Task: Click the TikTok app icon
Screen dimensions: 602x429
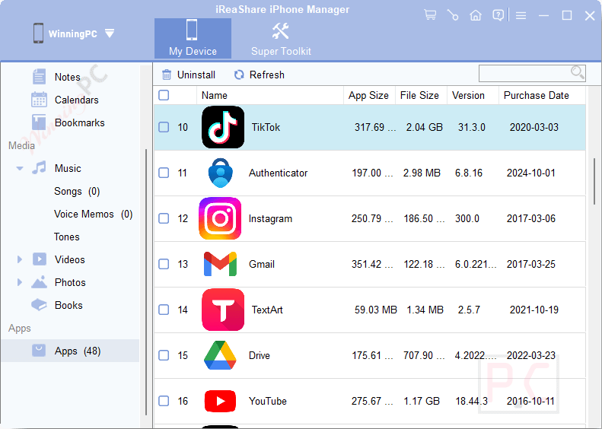Action: [x=223, y=127]
